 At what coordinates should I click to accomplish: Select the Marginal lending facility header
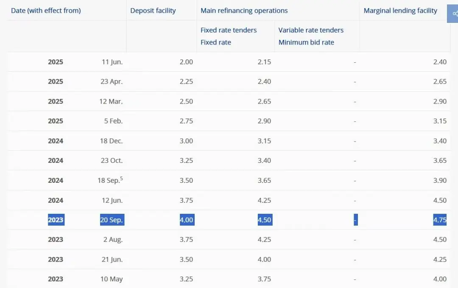[x=400, y=11]
